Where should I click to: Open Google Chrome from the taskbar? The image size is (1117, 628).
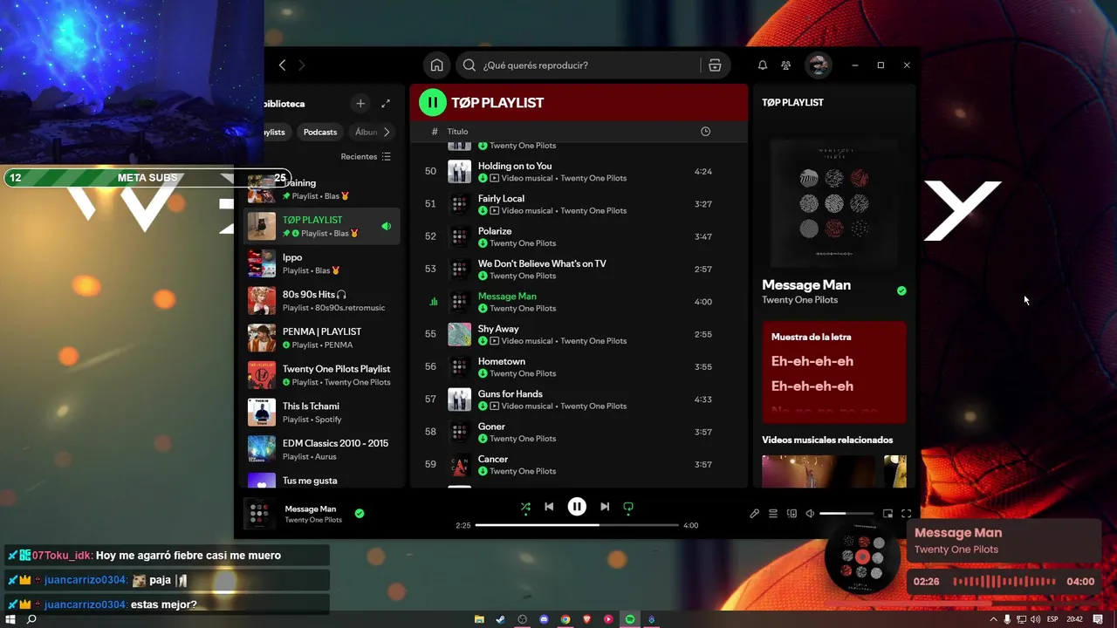pyautogui.click(x=565, y=619)
